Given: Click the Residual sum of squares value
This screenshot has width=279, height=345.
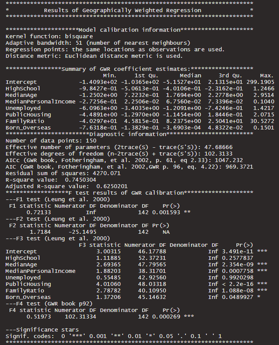Looking at the screenshot, I should 107,173.
